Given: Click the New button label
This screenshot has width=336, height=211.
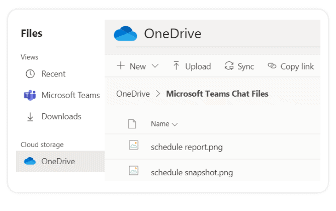Looking at the screenshot, I should point(138,66).
